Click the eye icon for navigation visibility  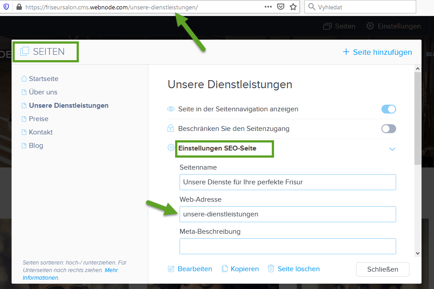click(171, 109)
